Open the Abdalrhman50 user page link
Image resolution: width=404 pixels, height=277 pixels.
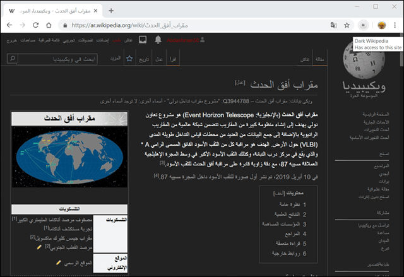(182, 40)
